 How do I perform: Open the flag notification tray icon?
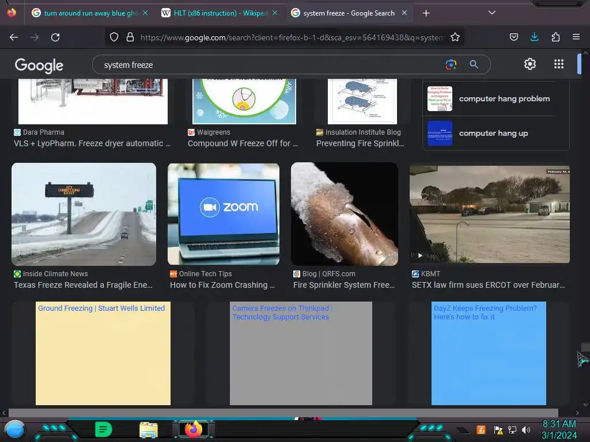[498, 429]
